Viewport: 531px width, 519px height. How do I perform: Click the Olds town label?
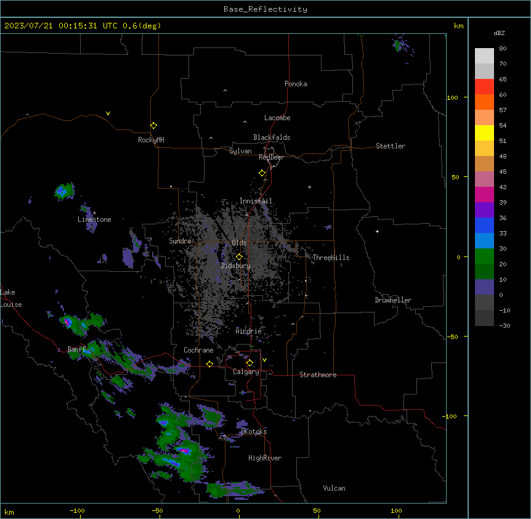[239, 243]
